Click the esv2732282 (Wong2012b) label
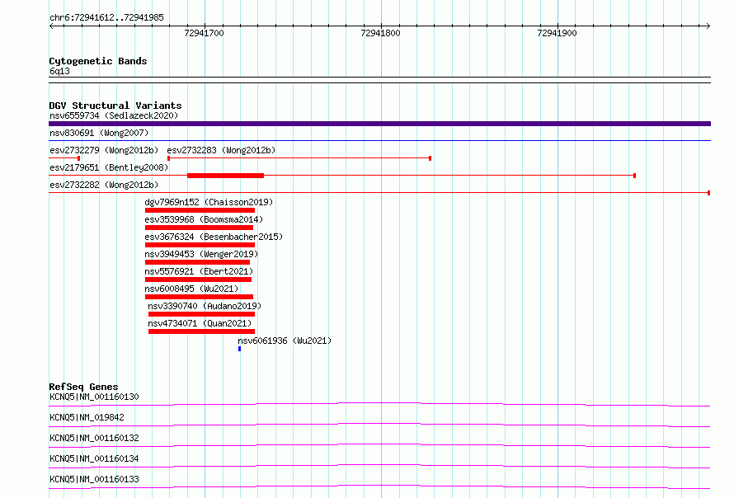734x498 pixels. point(104,185)
